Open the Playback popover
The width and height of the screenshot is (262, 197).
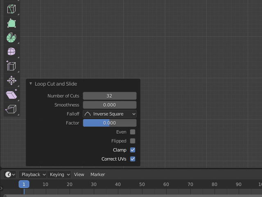[33, 174]
